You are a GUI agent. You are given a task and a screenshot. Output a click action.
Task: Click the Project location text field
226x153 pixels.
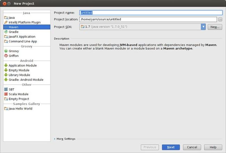tap(148, 19)
